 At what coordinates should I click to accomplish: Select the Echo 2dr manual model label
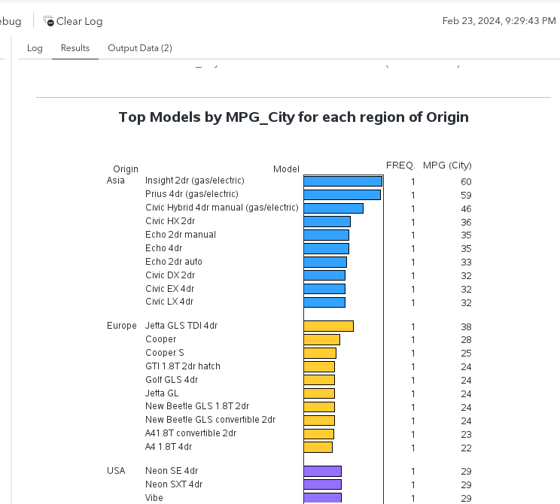pos(181,235)
